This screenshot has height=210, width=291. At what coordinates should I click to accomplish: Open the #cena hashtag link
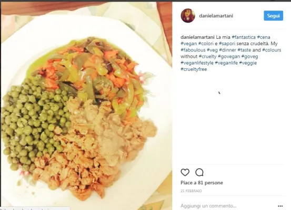click(264, 37)
